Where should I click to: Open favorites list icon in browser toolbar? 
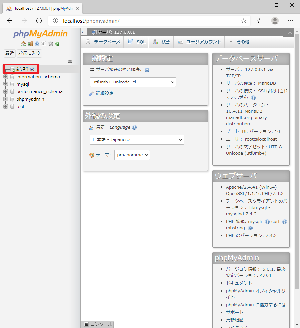click(x=260, y=21)
